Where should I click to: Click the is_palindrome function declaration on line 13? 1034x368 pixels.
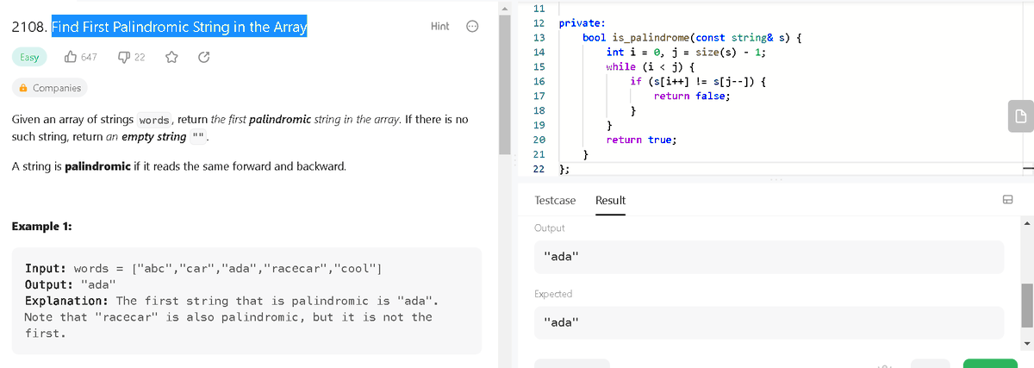coord(694,38)
